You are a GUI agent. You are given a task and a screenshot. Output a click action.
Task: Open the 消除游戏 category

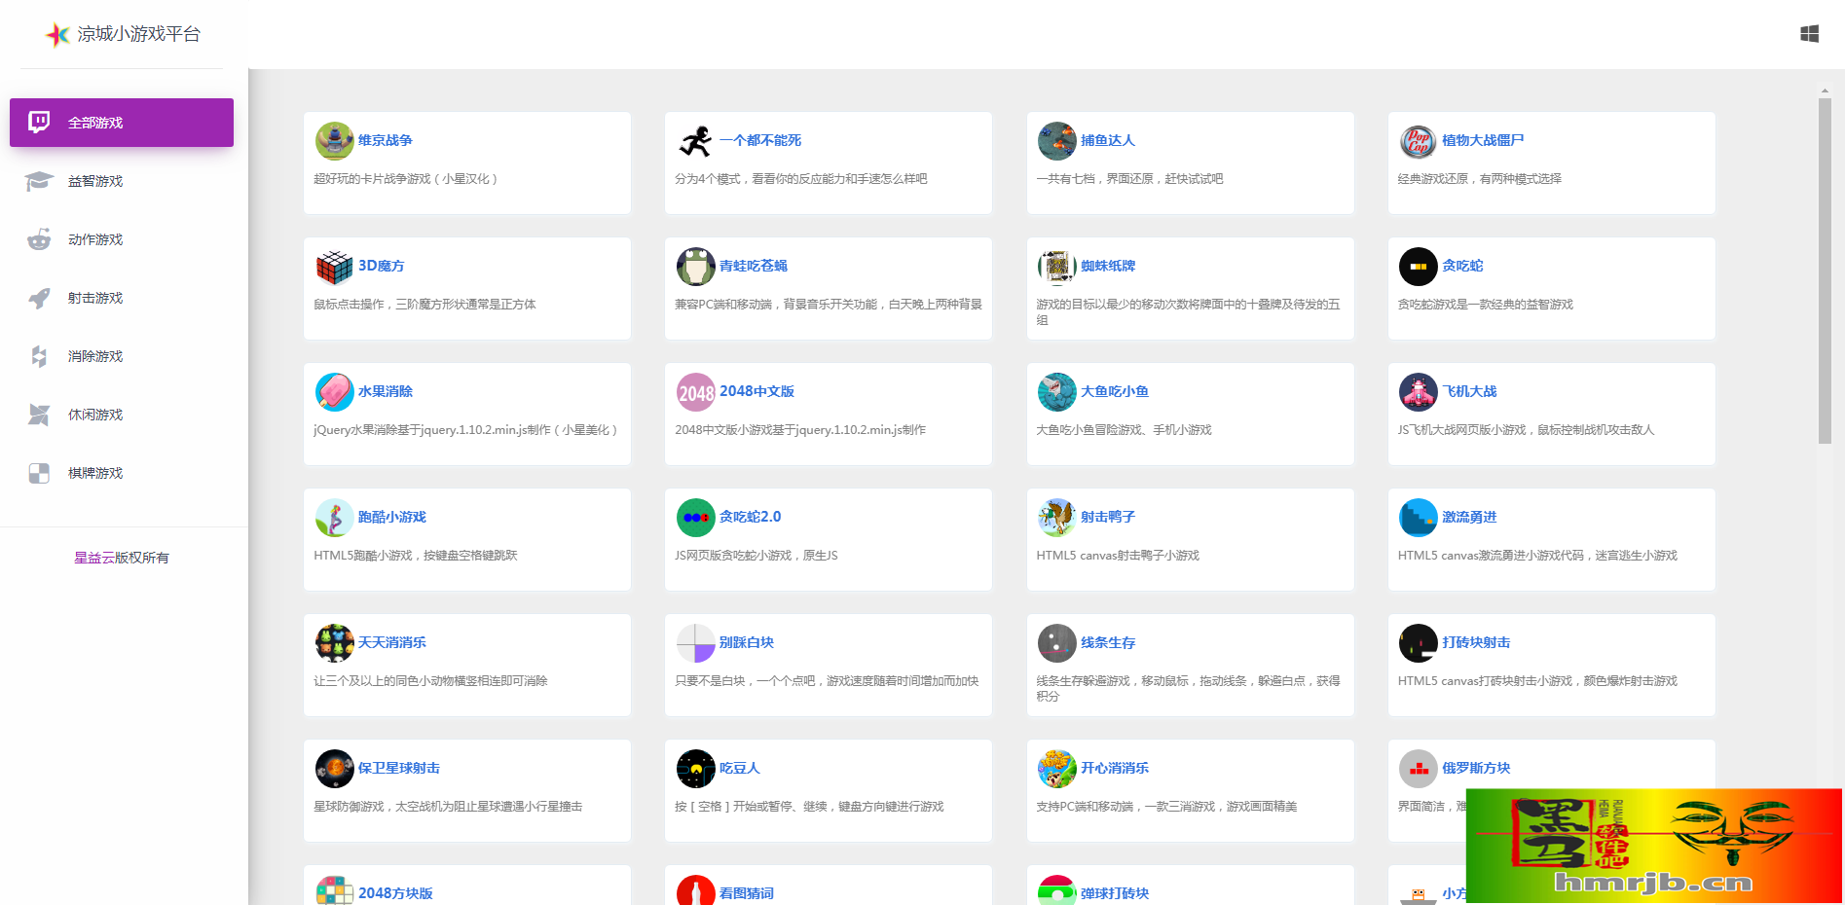[x=122, y=356]
